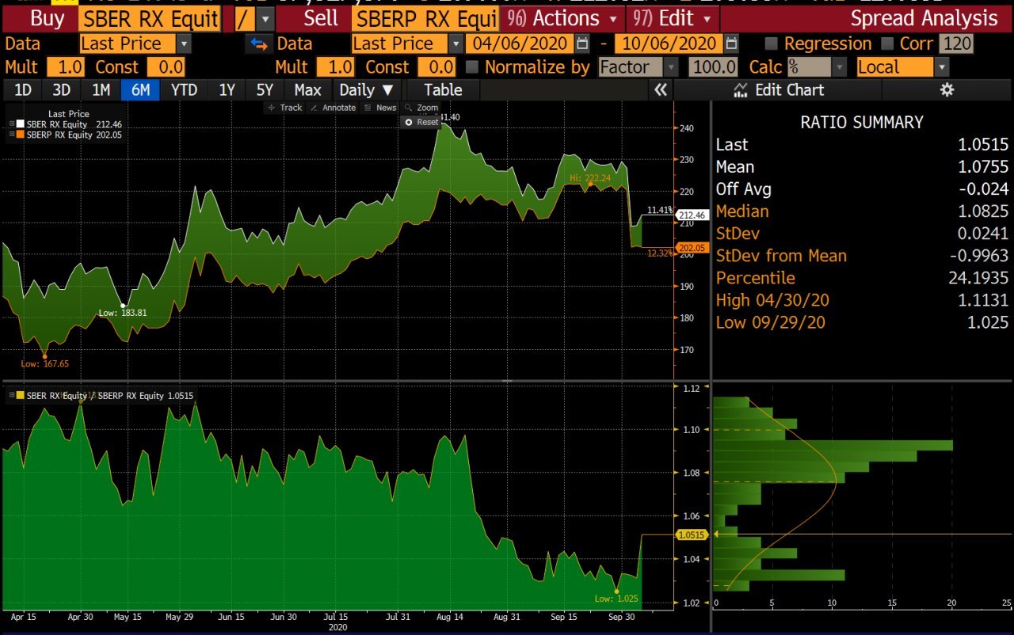This screenshot has width=1014, height=635.
Task: Click the Low 167.65 marker on price chart
Action: pyautogui.click(x=44, y=356)
